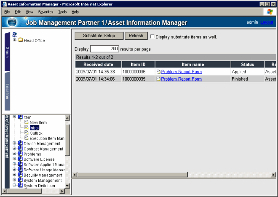Click the network computer root icon
Viewport: 278px width, 197px height.
click(15, 34)
